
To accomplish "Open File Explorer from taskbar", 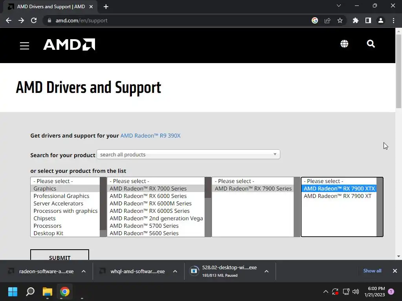I will 48,292.
